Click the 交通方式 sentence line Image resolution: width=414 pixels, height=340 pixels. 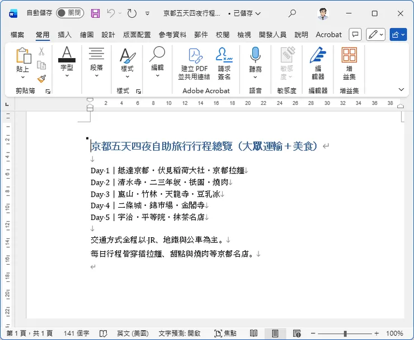click(158, 240)
